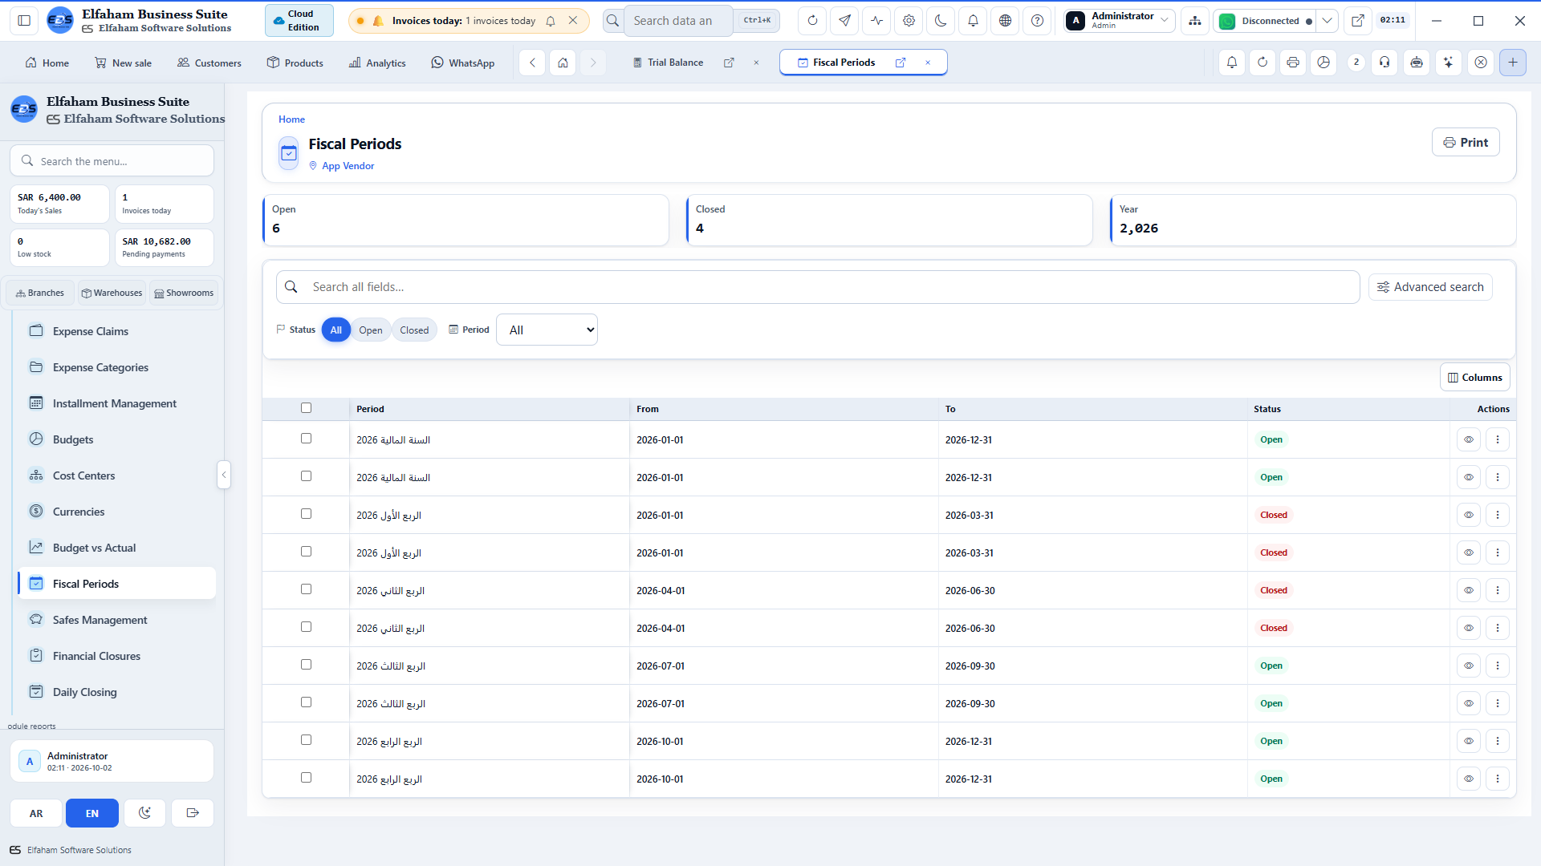Screen dimensions: 1541x866
Task: Open headset support icon
Action: [1384, 63]
